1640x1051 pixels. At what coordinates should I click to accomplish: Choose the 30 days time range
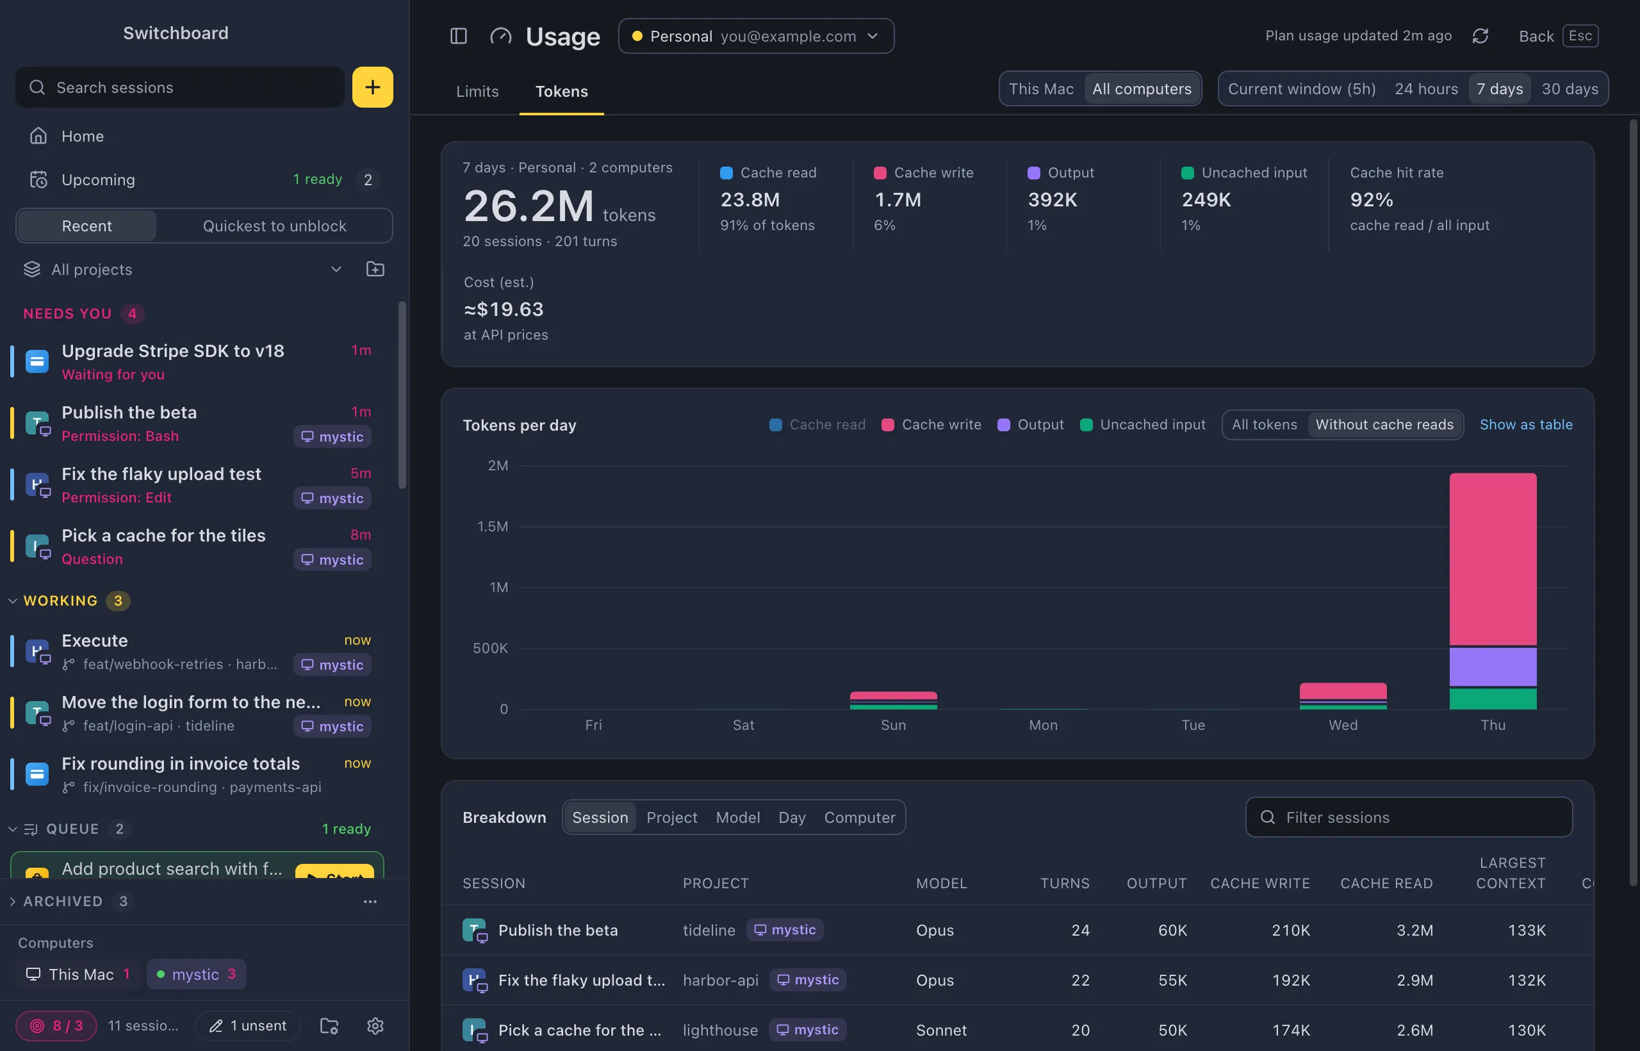pos(1570,88)
